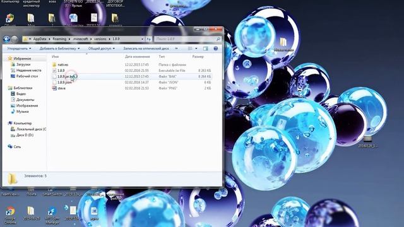Refresh the folder using address bar refresh icon
The width and height of the screenshot is (404, 227).
pyautogui.click(x=149, y=39)
